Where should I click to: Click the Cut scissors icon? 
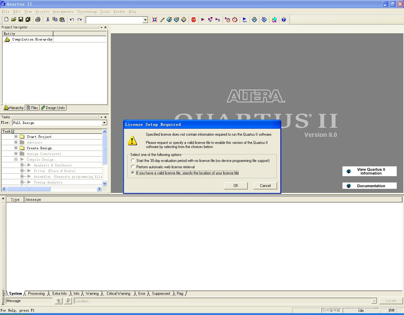tap(48, 20)
